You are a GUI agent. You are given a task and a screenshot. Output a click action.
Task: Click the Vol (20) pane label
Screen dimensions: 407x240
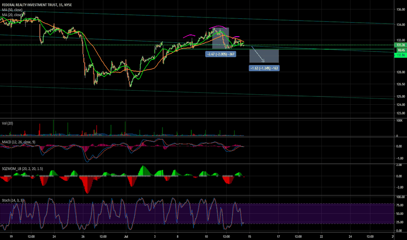pos(7,123)
